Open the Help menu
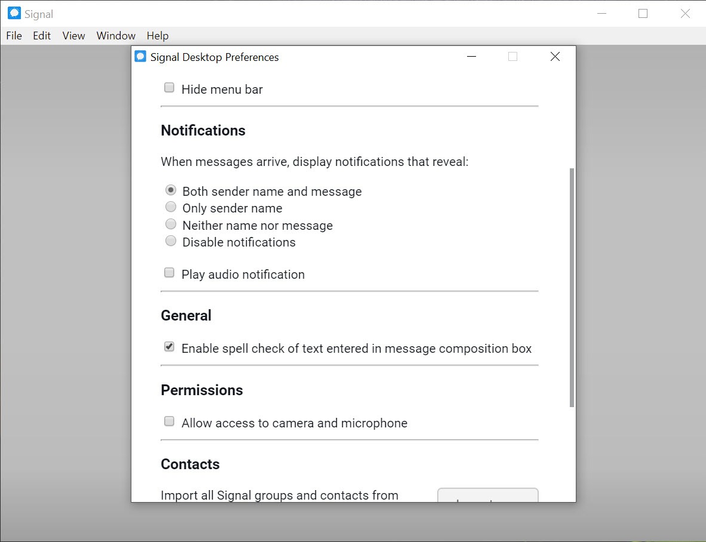Viewport: 706px width, 542px height. [158, 36]
